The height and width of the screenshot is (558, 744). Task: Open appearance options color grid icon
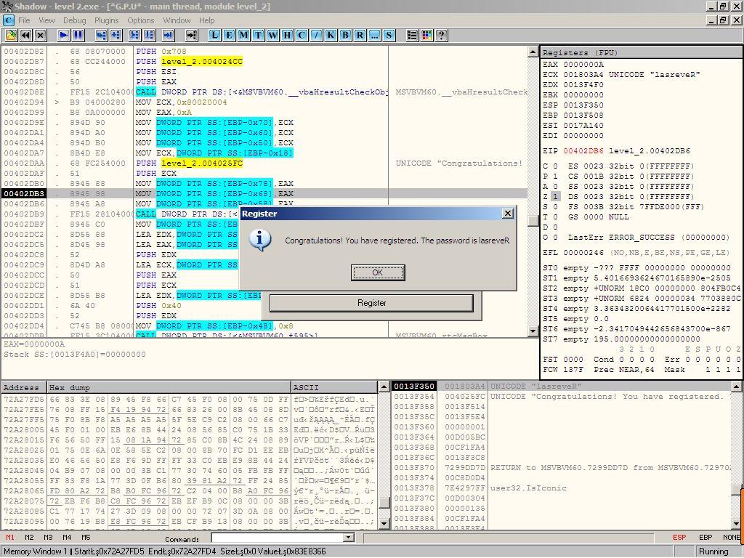(426, 35)
